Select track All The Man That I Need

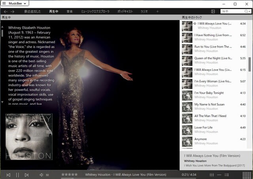click(214, 118)
